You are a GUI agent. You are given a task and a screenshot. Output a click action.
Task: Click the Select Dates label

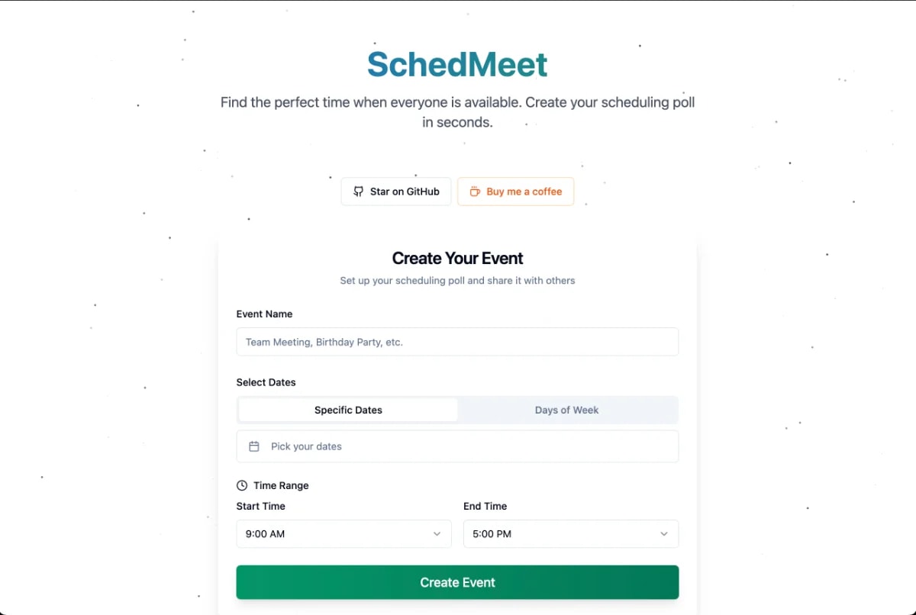point(266,382)
